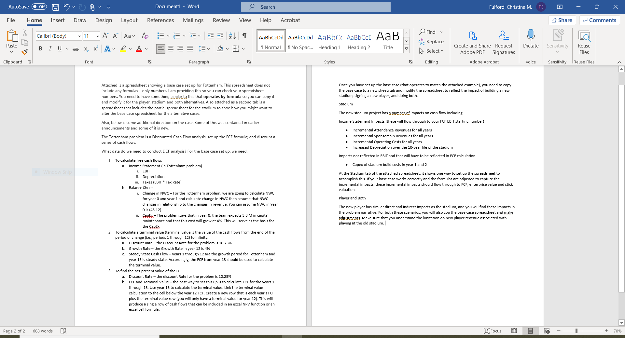This screenshot has width=625, height=338.
Task: Justify the paragraph text
Action: [x=190, y=49]
